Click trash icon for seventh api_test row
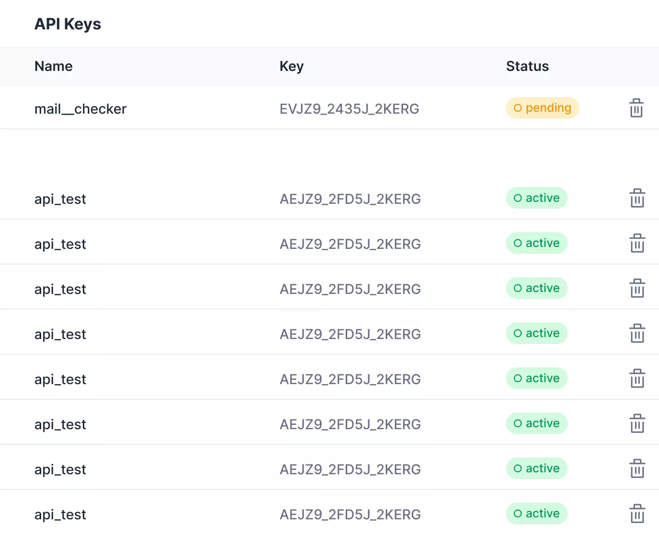This screenshot has width=659, height=536. (x=637, y=469)
